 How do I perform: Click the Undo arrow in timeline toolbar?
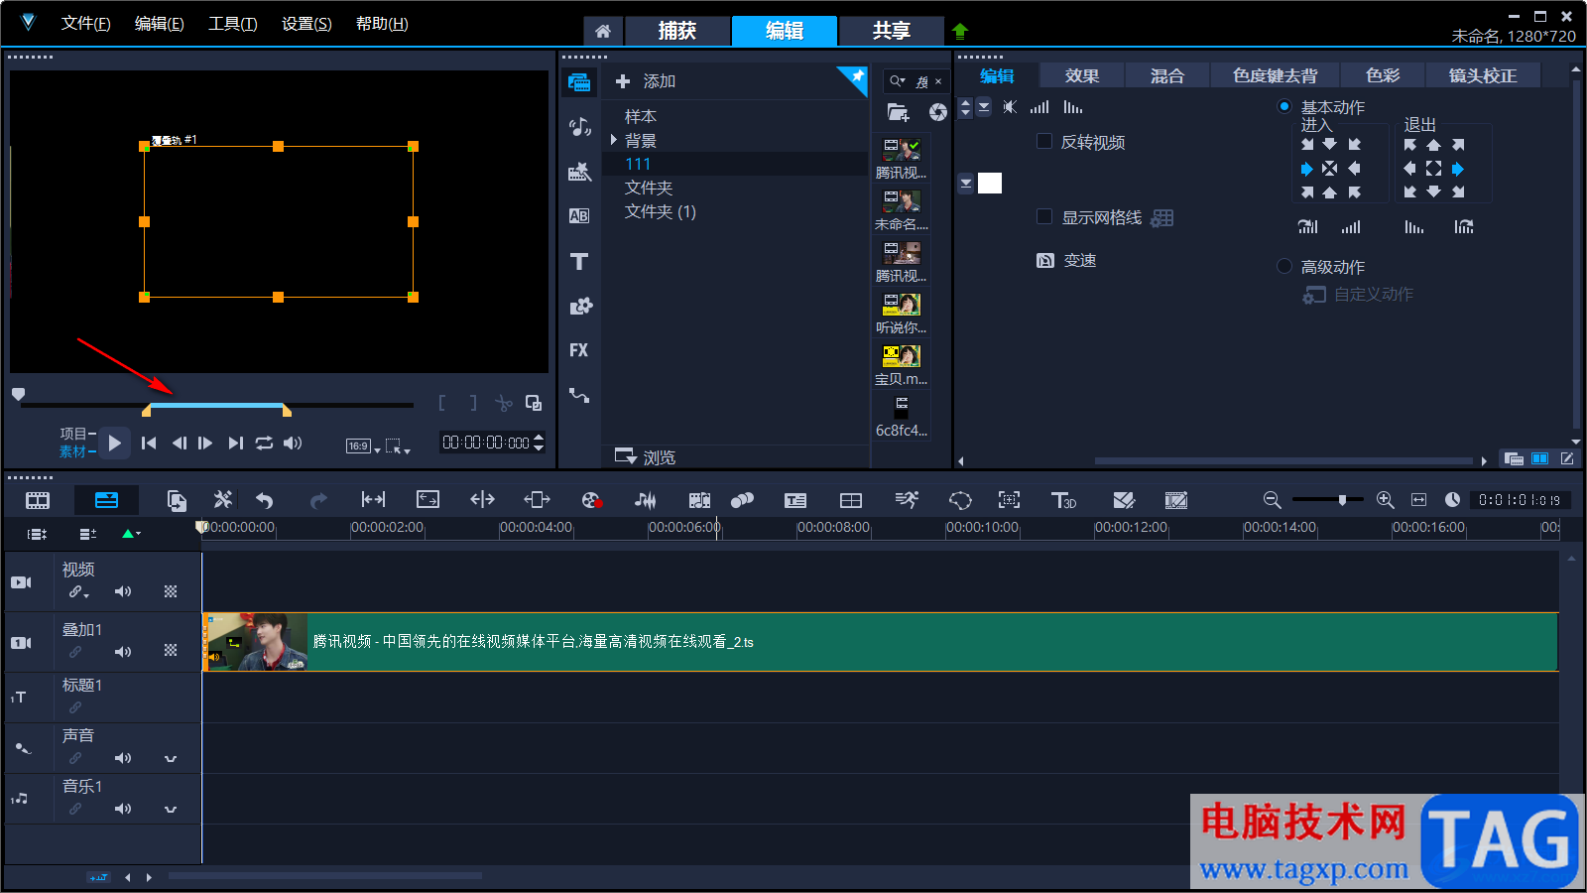pos(265,500)
